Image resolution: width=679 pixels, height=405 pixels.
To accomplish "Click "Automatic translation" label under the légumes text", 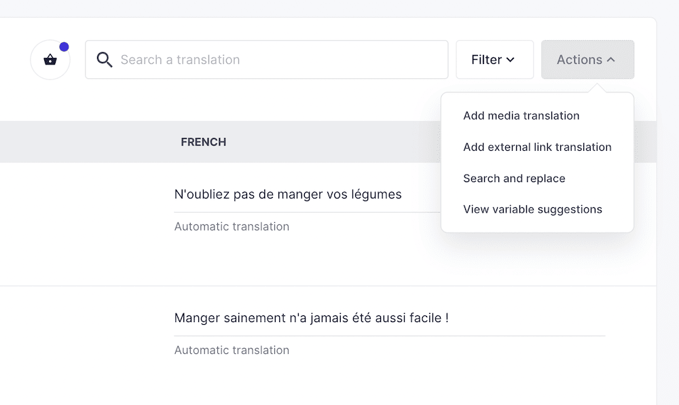I will 232,226.
